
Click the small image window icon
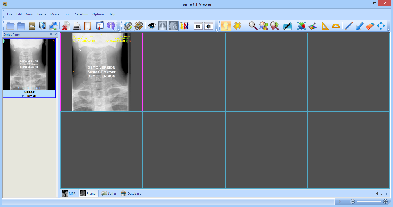(x=198, y=26)
